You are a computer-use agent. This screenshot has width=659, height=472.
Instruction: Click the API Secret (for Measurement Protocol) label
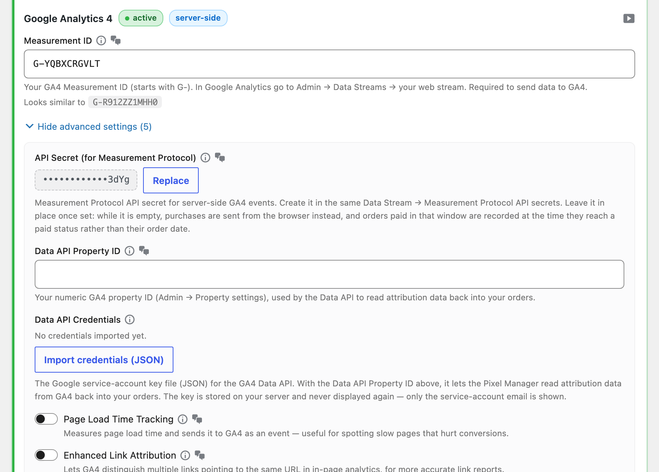tap(115, 158)
